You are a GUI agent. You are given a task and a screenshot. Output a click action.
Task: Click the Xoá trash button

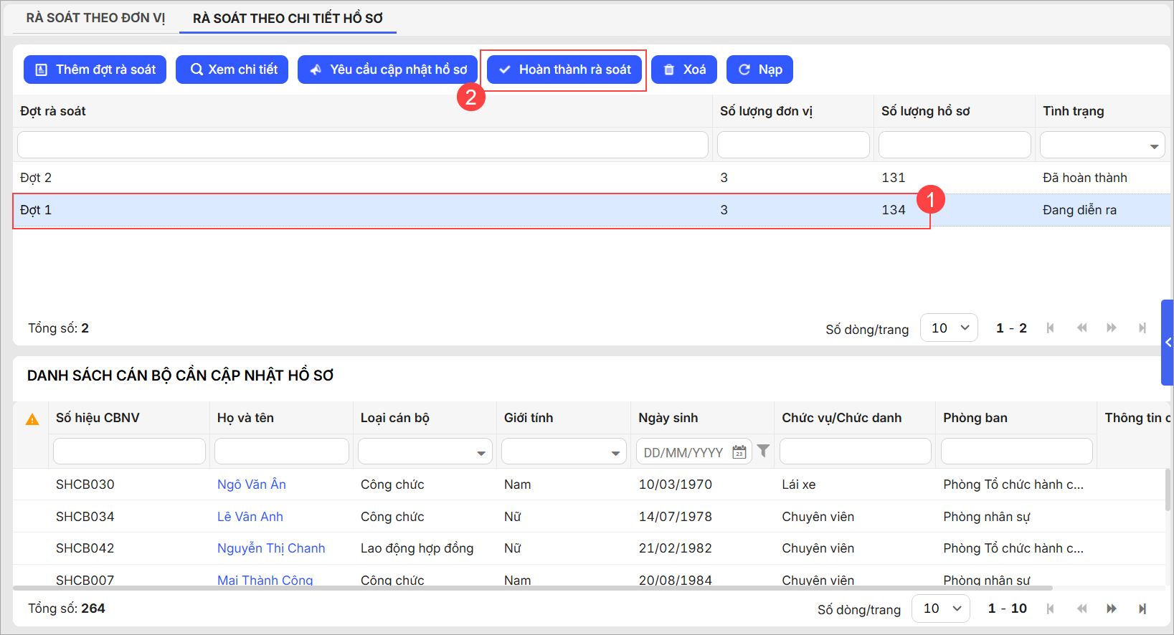[x=684, y=70]
